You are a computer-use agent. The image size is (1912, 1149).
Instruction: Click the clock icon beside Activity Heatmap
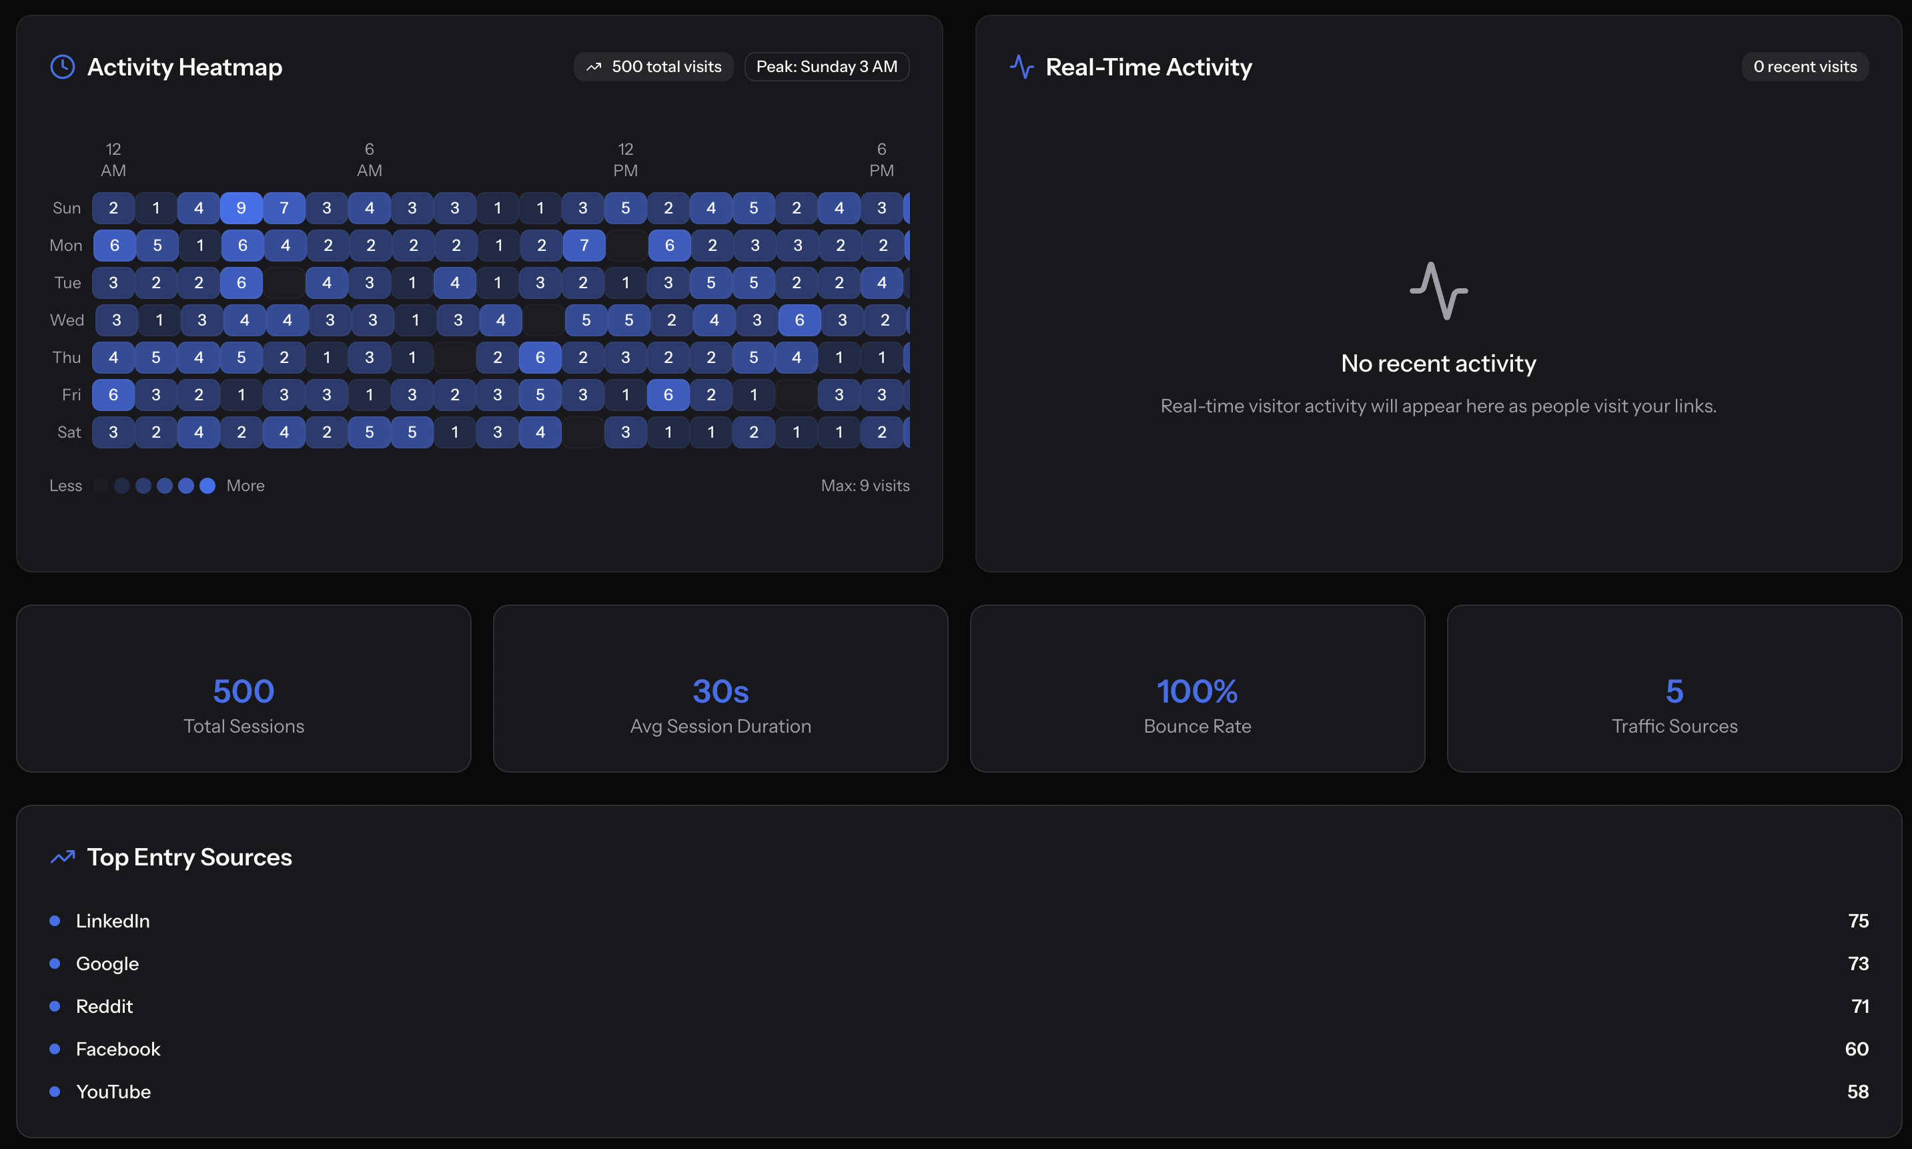(x=63, y=67)
